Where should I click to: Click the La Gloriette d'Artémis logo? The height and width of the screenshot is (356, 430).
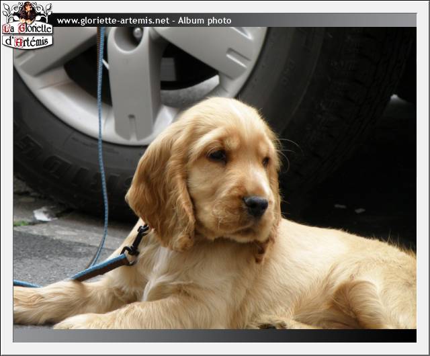[x=27, y=26]
